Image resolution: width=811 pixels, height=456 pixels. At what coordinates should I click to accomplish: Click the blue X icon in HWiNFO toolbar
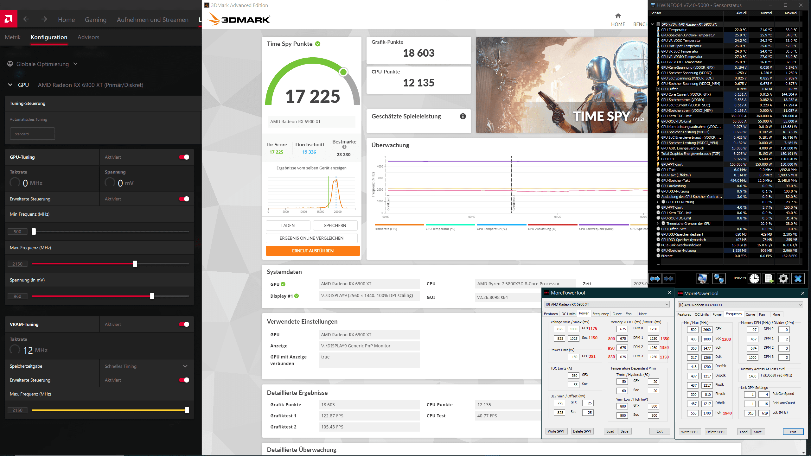798,279
